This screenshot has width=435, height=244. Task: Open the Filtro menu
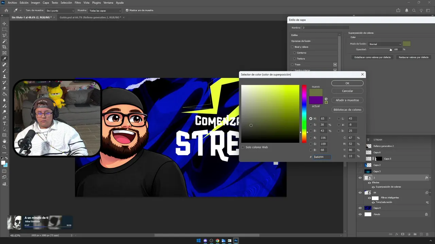77,3
